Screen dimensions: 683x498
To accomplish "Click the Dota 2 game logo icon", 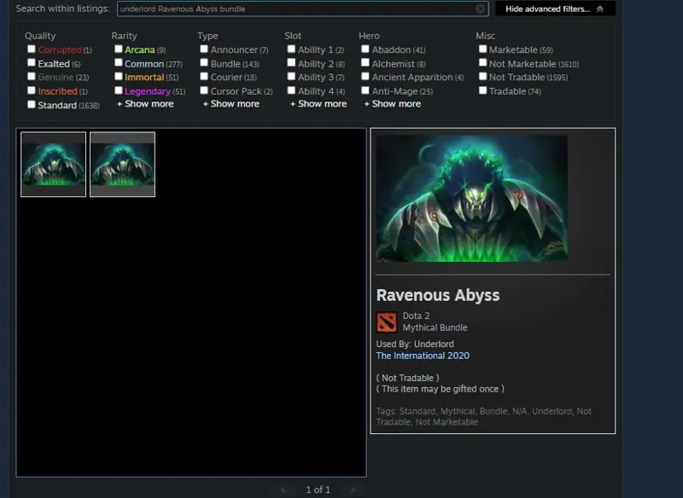I will pos(387,321).
